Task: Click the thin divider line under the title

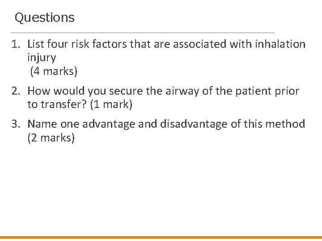Action: point(142,33)
